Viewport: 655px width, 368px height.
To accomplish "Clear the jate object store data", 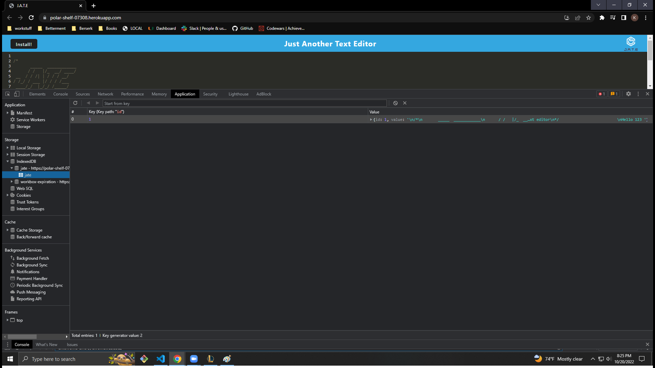I will point(395,103).
